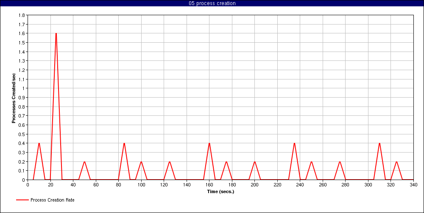Click the '300' x-axis tick label

click(368, 185)
